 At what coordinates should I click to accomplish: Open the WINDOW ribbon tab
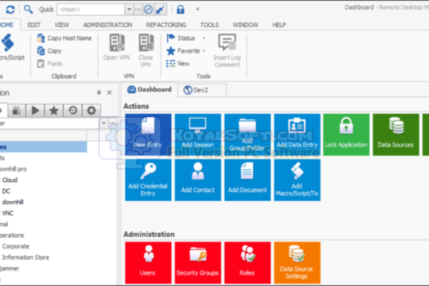[x=245, y=25]
